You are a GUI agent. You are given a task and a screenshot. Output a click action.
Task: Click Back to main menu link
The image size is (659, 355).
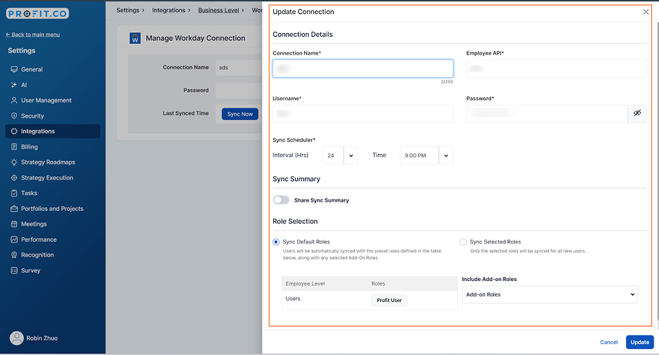[x=32, y=35]
